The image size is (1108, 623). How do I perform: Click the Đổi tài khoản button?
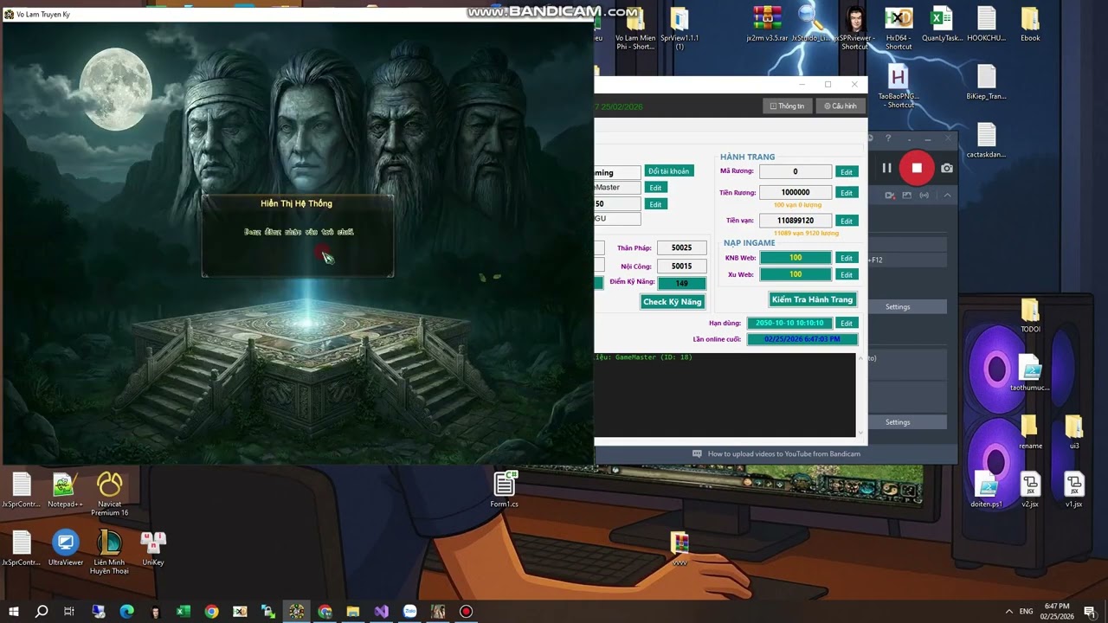click(668, 171)
